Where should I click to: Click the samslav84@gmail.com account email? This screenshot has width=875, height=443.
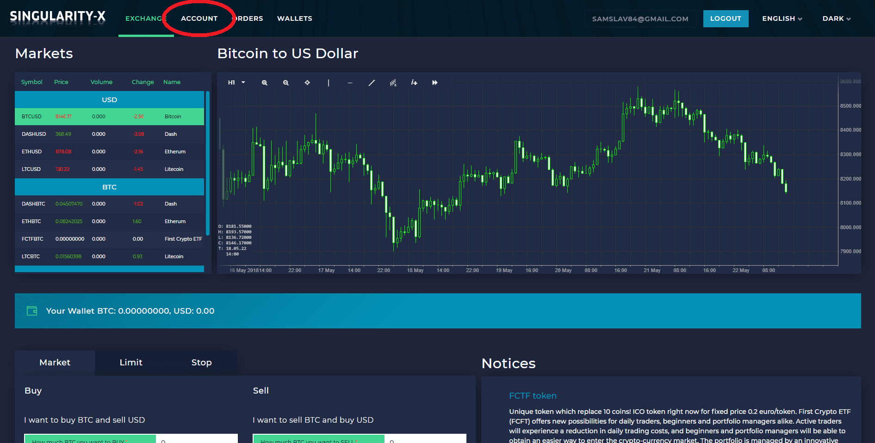(640, 19)
